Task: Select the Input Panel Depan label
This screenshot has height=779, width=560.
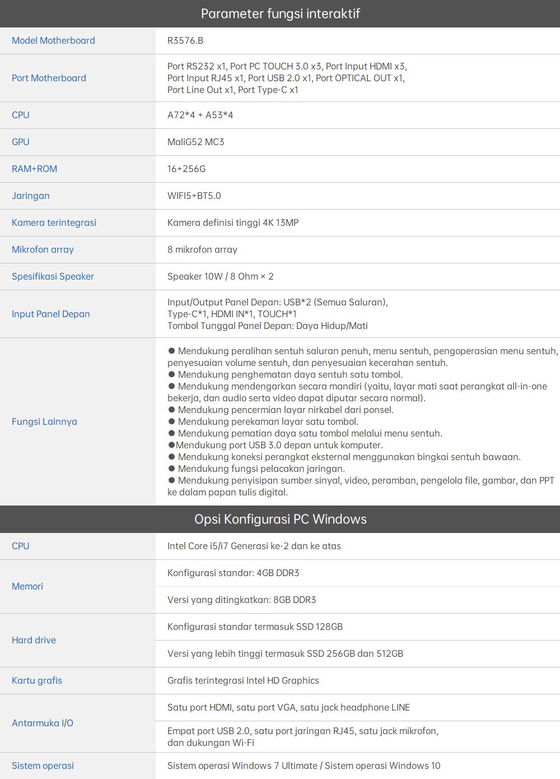Action: (50, 314)
